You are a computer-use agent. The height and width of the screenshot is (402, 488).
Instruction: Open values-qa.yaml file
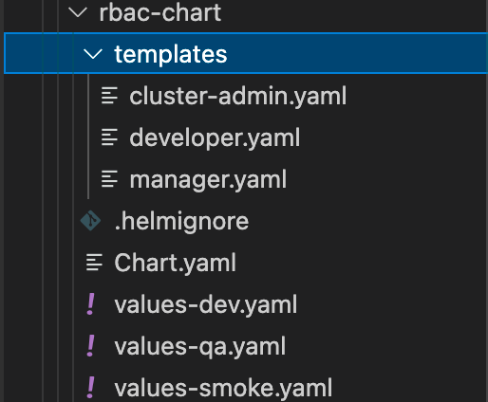200,347
